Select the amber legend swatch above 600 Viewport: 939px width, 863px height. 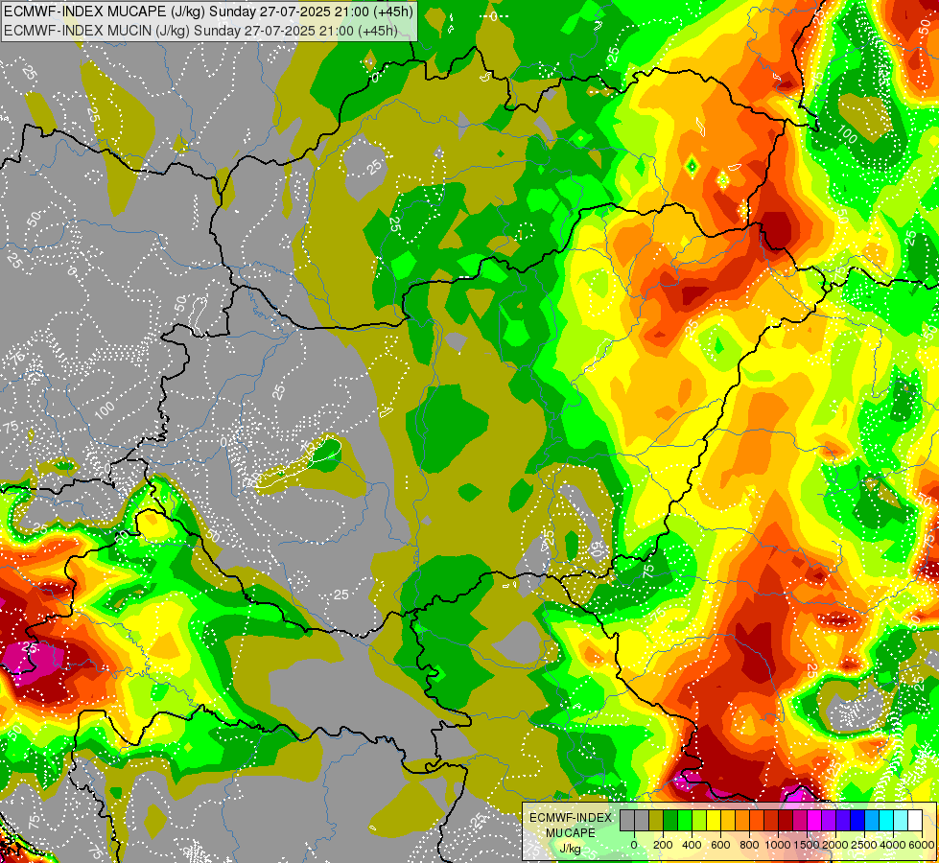(728, 820)
